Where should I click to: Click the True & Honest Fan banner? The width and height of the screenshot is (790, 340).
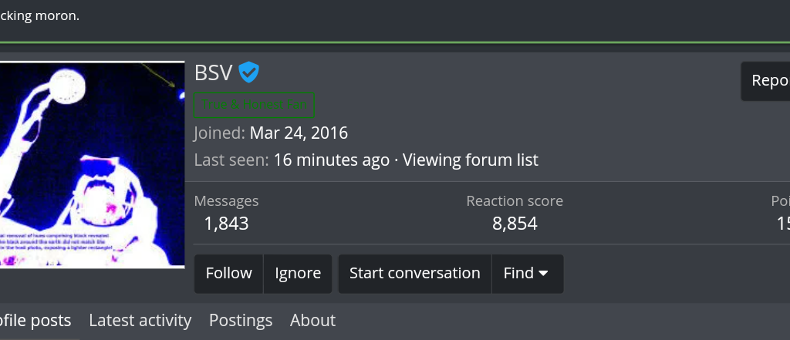pyautogui.click(x=254, y=105)
